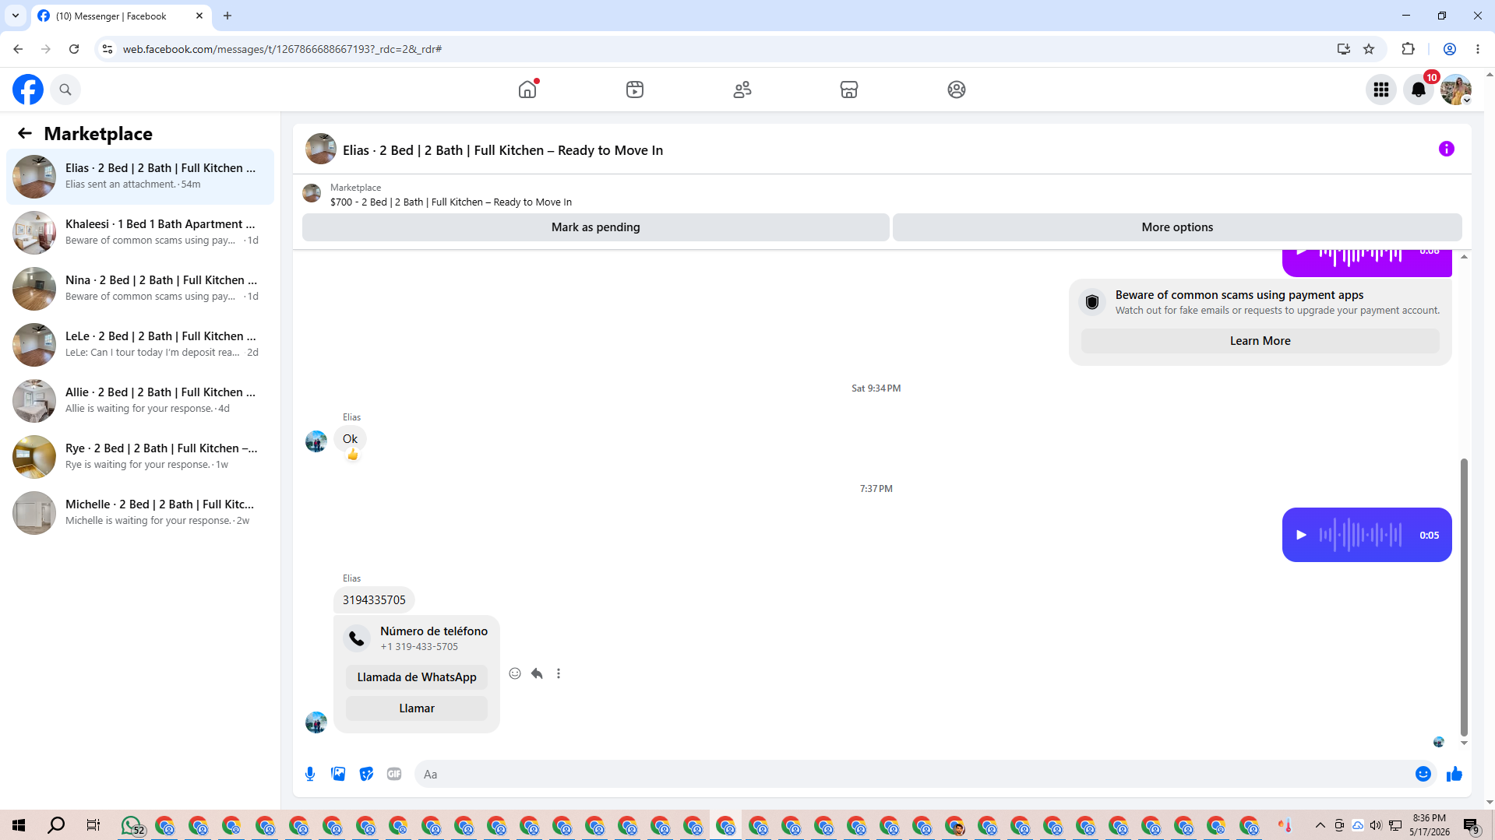Click the Facebook logo icon

(28, 90)
